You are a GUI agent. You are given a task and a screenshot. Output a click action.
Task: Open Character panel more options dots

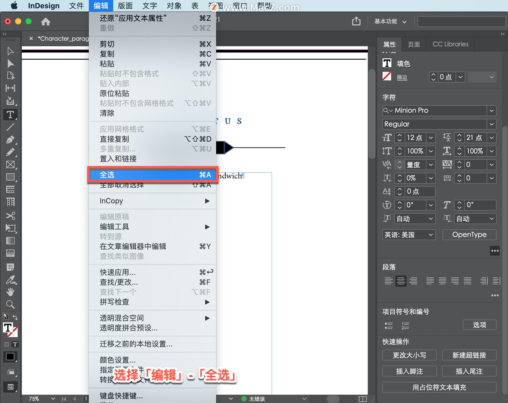coord(495,251)
